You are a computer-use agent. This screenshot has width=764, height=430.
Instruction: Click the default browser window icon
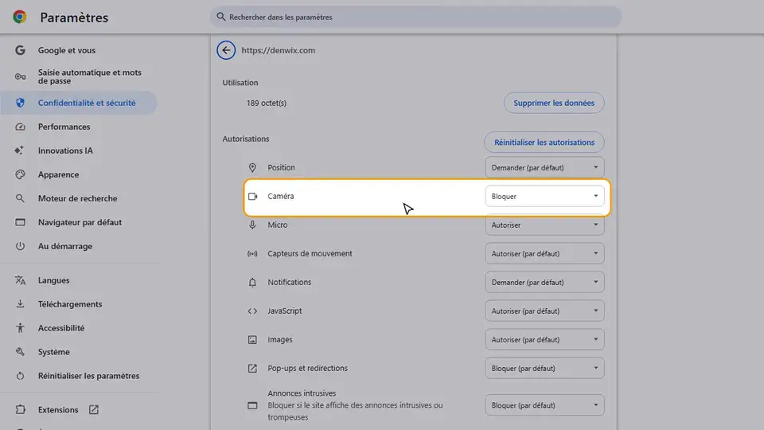click(20, 222)
